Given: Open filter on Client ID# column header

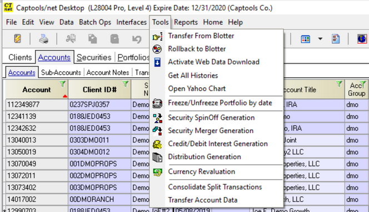Looking at the screenshot, I should pyautogui.click(x=126, y=84).
